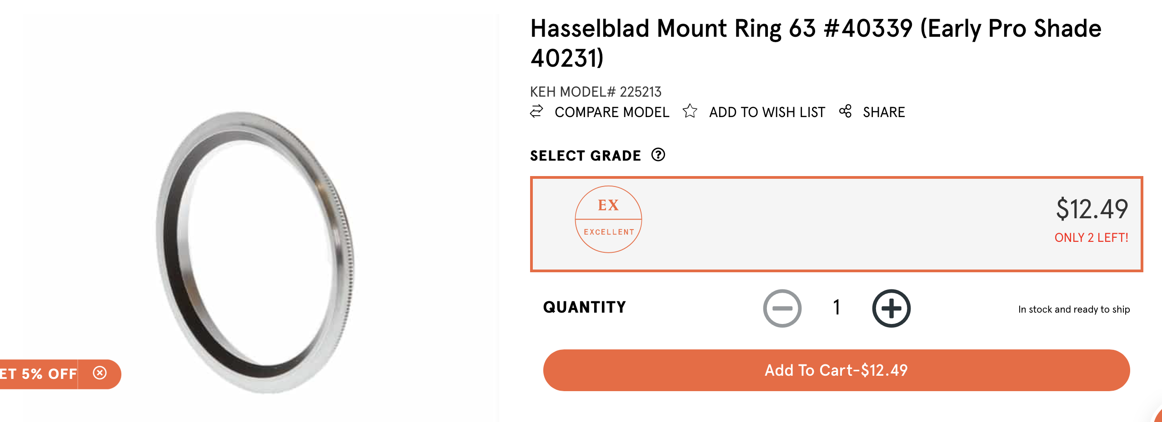Click the quantity value field

[836, 308]
